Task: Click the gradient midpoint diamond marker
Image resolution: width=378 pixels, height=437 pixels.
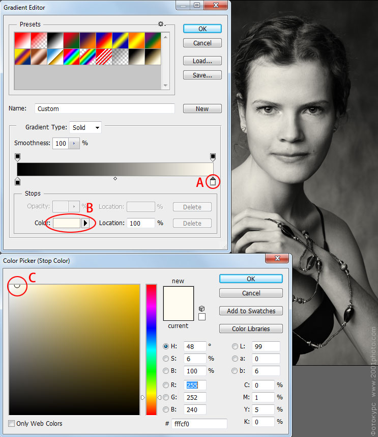Action: click(x=115, y=178)
